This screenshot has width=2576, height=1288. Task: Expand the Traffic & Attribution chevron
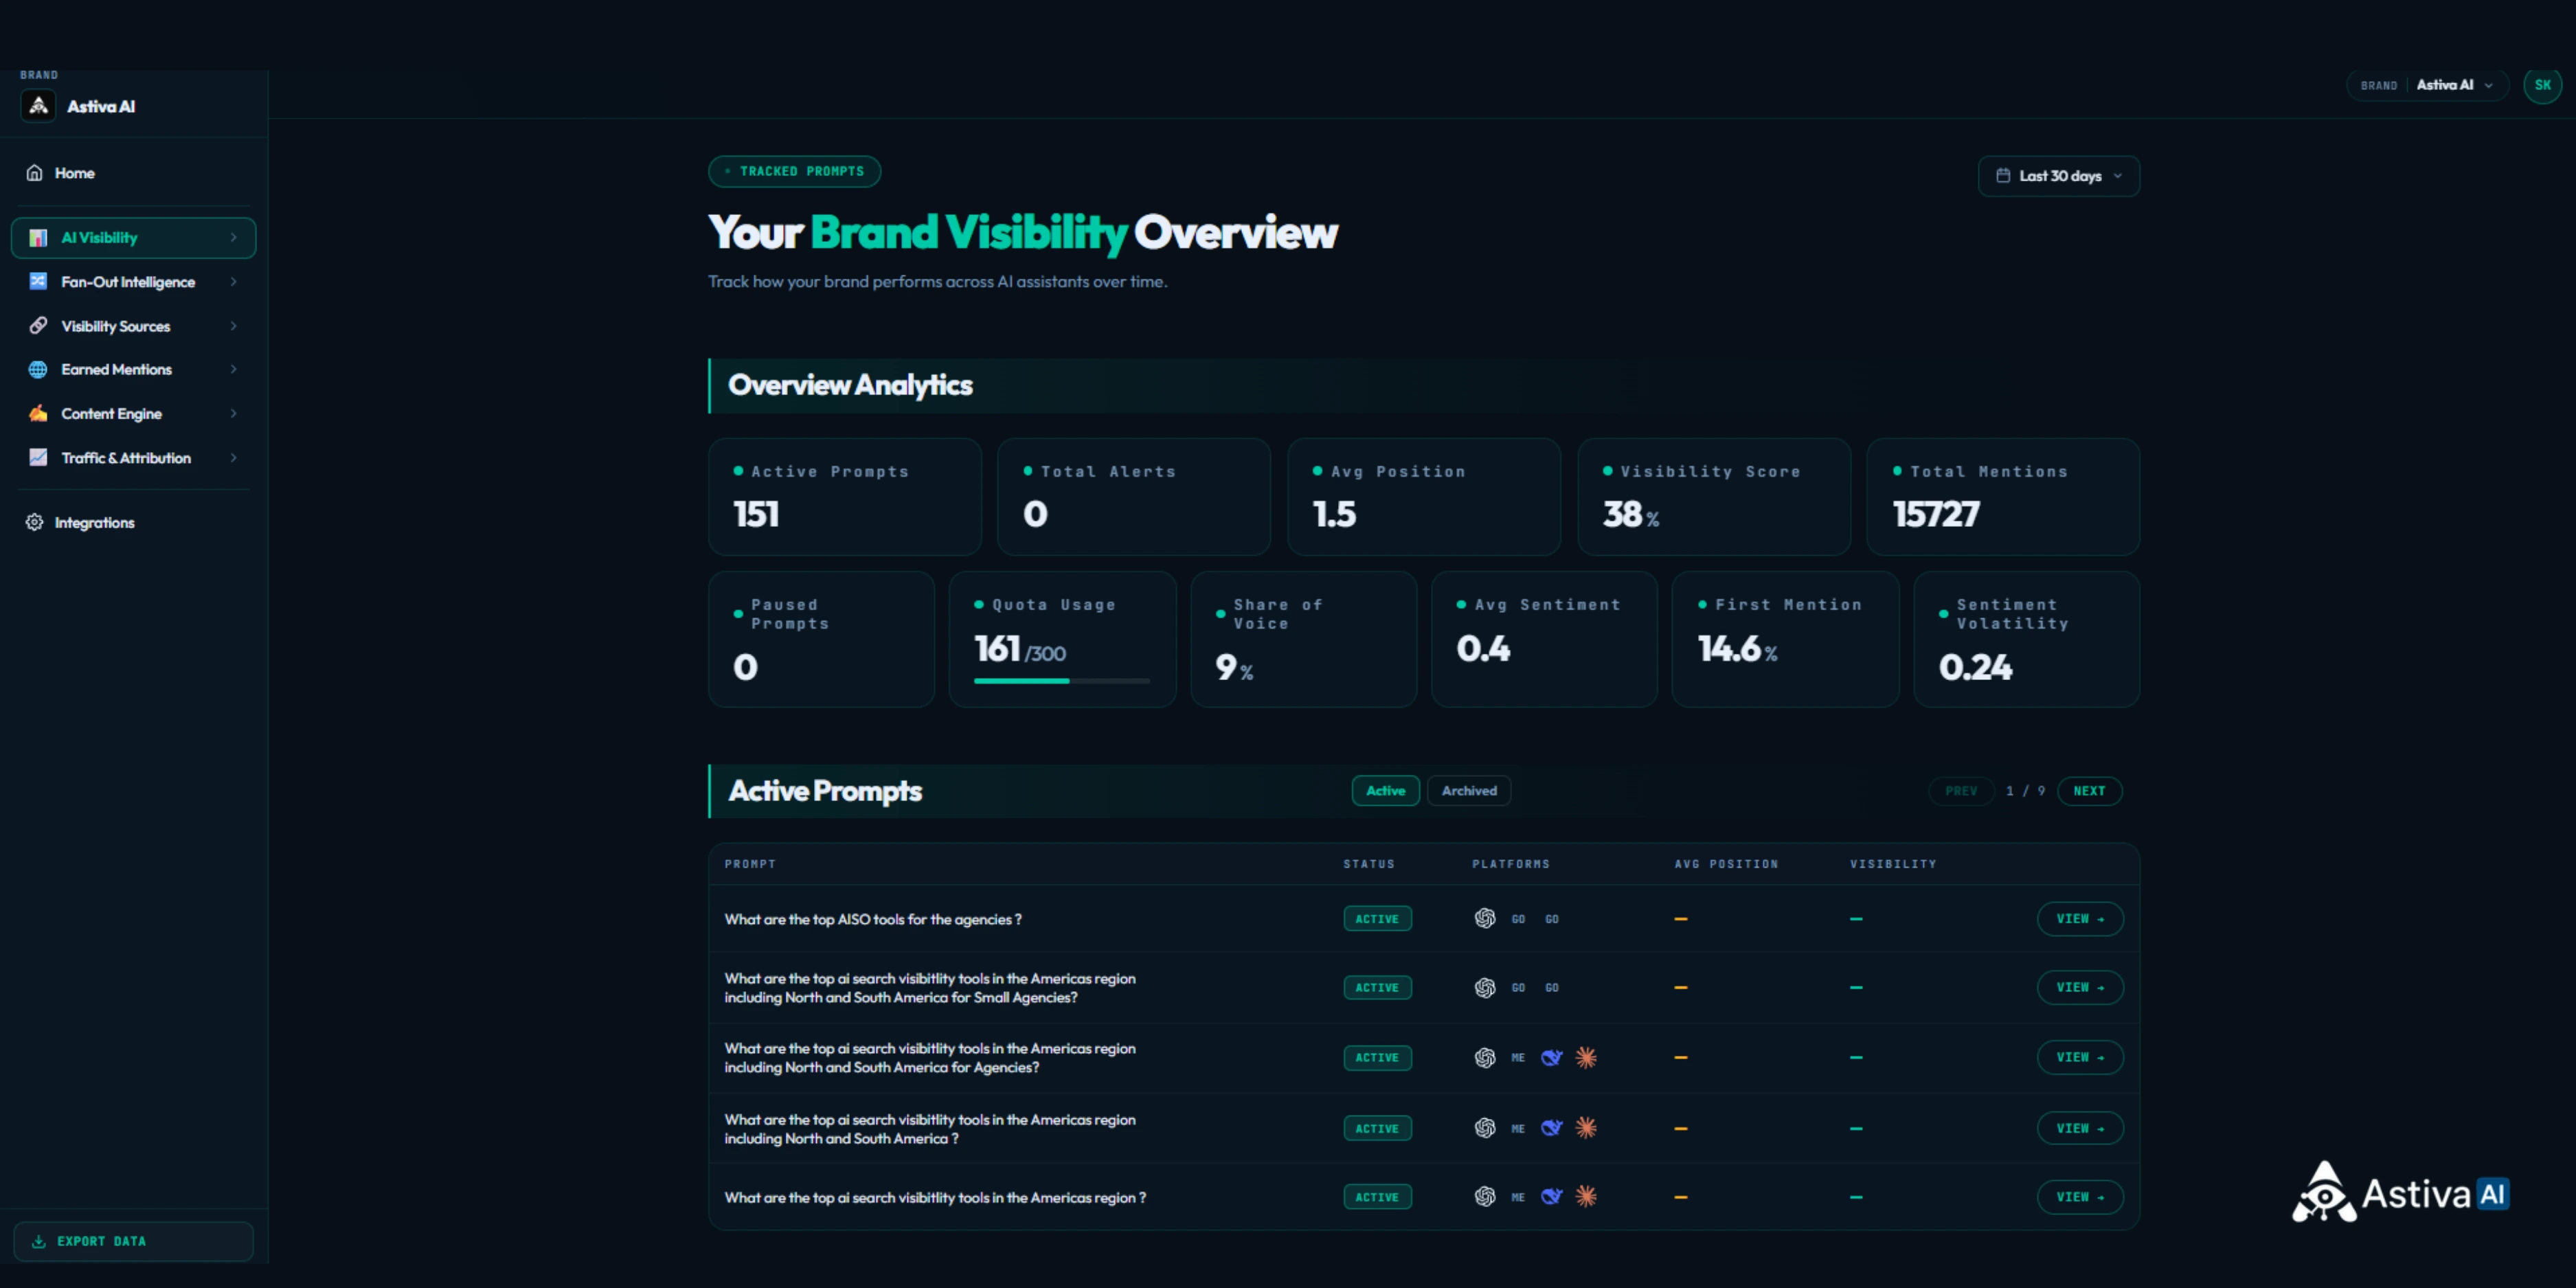coord(233,458)
